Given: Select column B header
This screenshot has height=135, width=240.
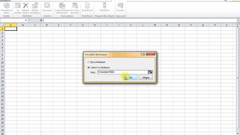Looking at the screenshot, I should (x=22, y=25).
